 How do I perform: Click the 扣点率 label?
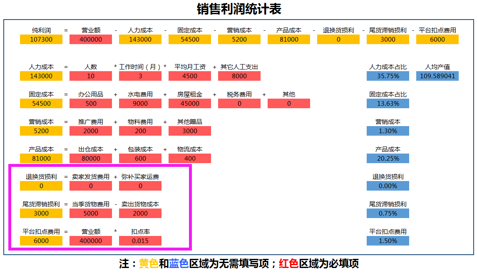click(140, 232)
